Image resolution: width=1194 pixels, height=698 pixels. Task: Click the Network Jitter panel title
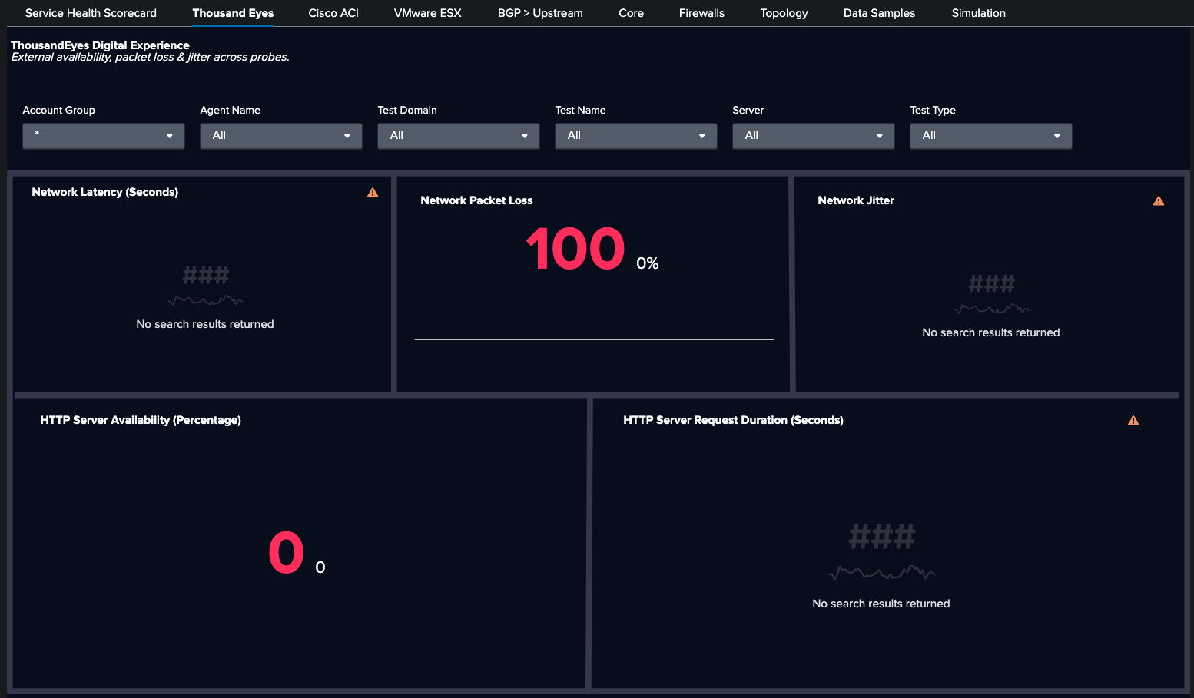coord(856,200)
